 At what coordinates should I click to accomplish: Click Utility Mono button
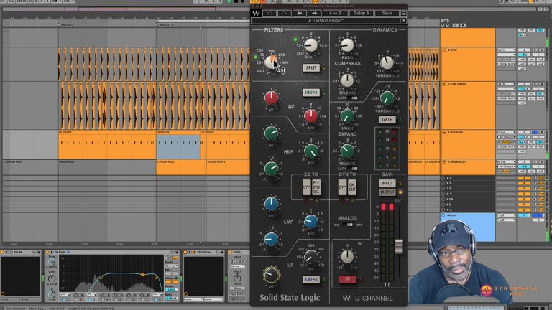pos(237,288)
